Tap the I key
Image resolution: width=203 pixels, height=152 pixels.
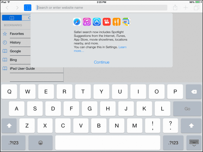pyautogui.click(x=138, y=92)
